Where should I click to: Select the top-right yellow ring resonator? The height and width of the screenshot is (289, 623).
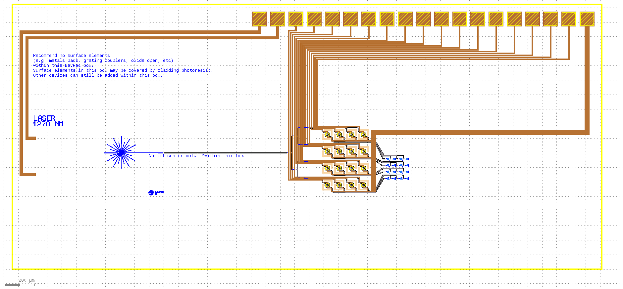(x=363, y=135)
